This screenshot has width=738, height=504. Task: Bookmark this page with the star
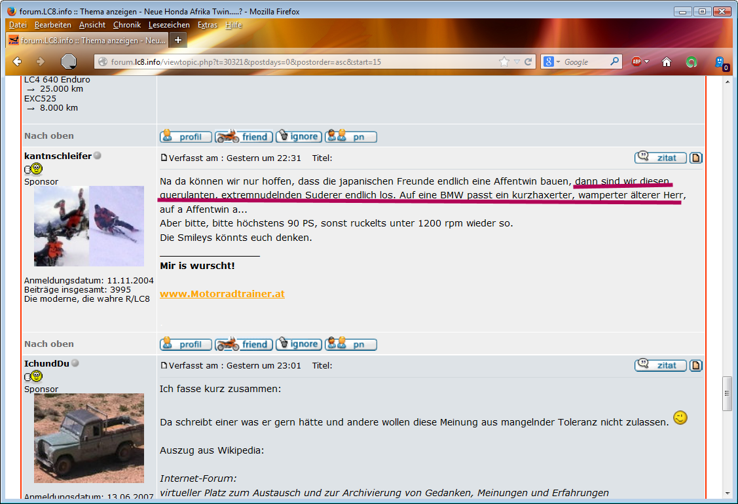click(504, 62)
